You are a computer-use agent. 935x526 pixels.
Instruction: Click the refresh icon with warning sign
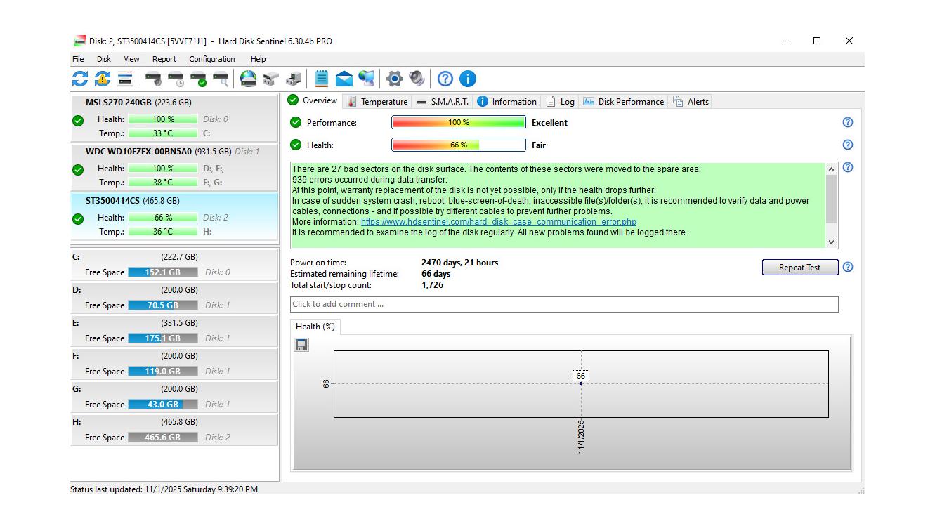(x=103, y=79)
